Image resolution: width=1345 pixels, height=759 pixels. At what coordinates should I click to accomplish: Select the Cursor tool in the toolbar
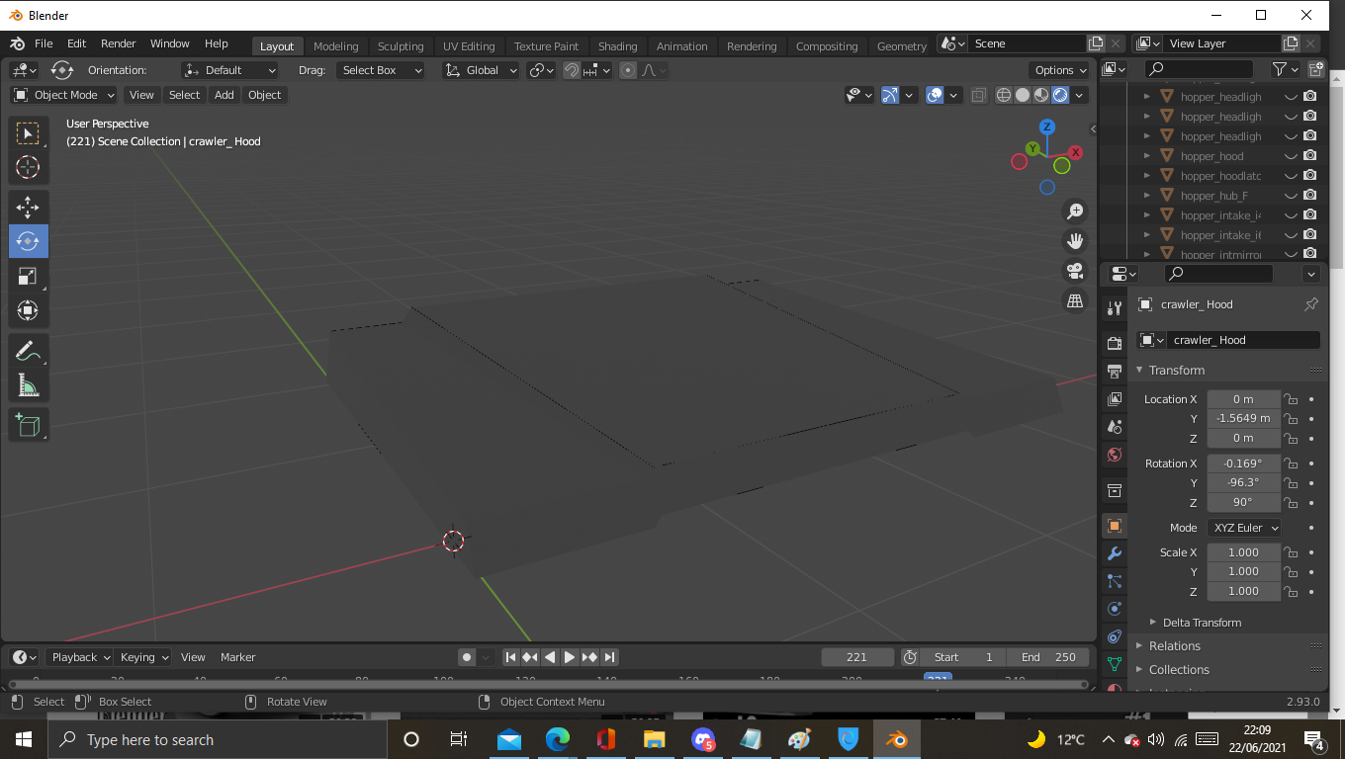click(x=28, y=166)
